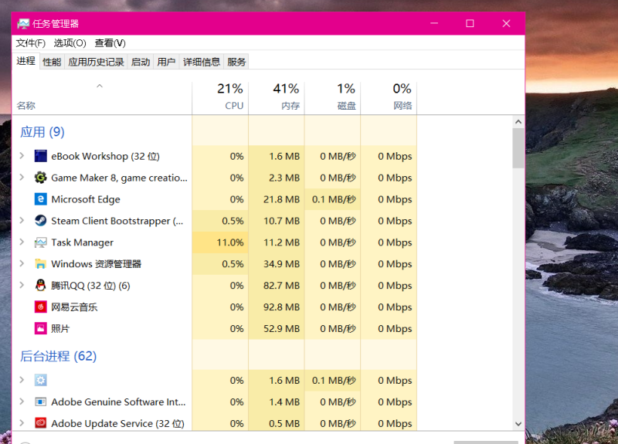The width and height of the screenshot is (618, 444).
Task: Expand the unnamed background process row
Action: (x=22, y=380)
